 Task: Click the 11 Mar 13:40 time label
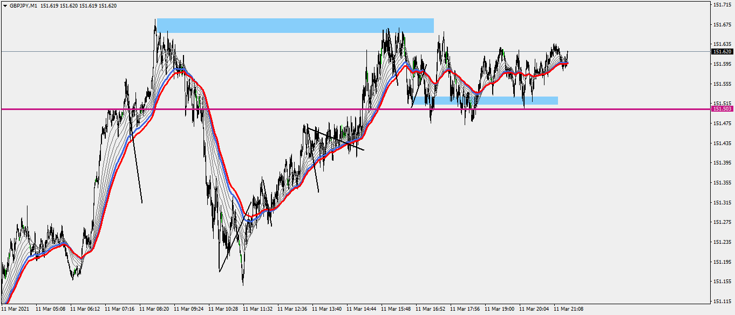326,310
